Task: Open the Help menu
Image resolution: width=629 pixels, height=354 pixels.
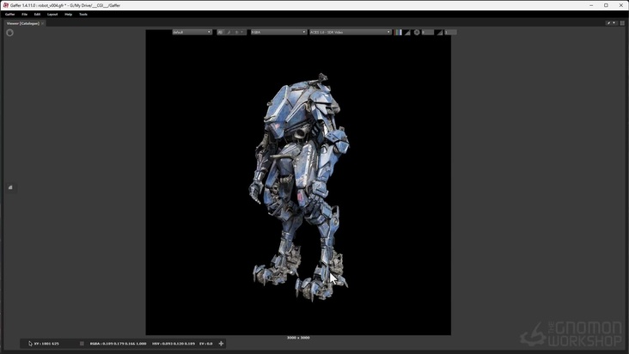Action: pyautogui.click(x=68, y=14)
